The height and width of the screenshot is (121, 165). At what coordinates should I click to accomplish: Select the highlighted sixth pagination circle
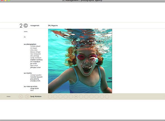click(x=76, y=97)
